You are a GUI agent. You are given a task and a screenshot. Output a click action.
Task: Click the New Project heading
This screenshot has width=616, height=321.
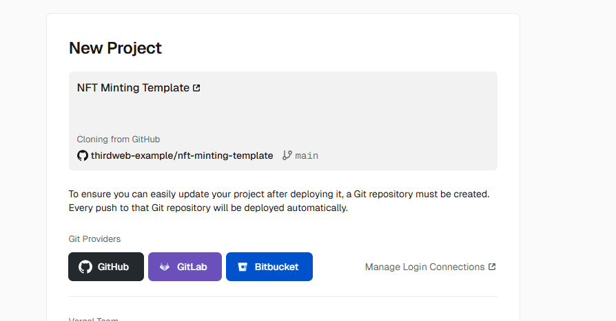tap(115, 48)
